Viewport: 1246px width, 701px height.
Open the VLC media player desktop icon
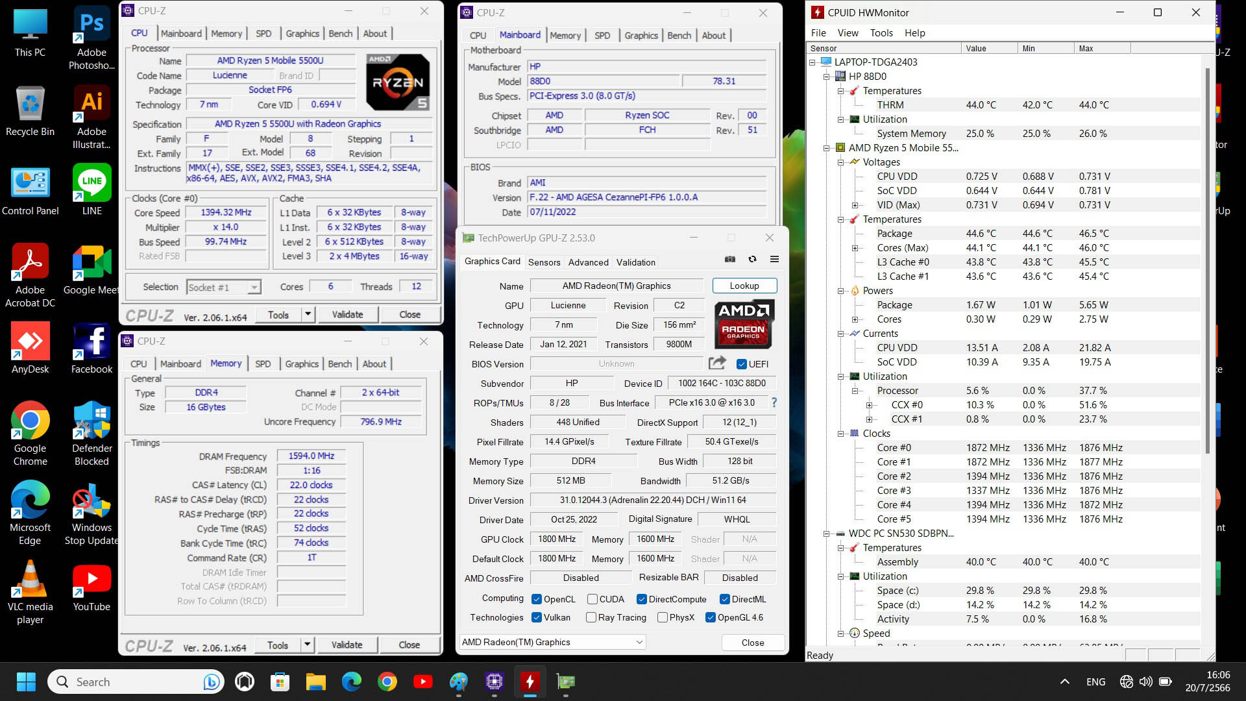pyautogui.click(x=30, y=592)
